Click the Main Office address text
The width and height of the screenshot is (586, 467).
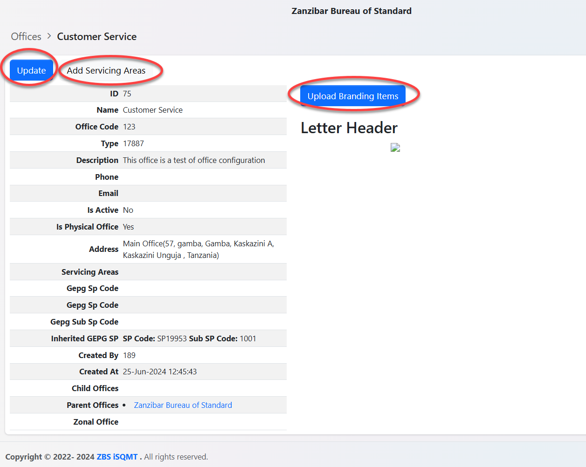[198, 249]
